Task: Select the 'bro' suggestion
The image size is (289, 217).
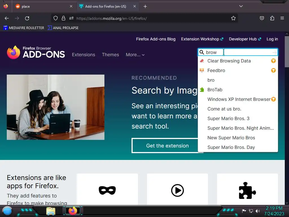Action: [238, 80]
